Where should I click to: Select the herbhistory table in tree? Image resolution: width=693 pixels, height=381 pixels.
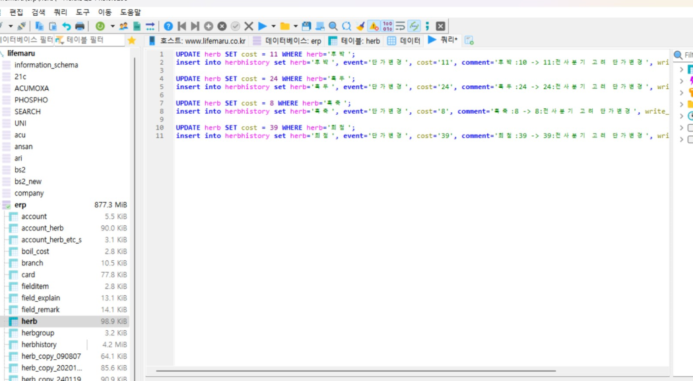[39, 344]
